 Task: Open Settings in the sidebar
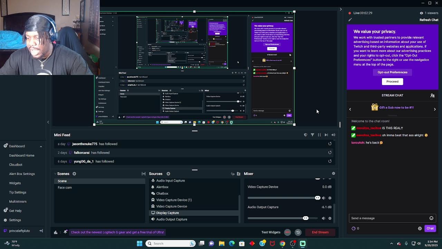pyautogui.click(x=12, y=220)
